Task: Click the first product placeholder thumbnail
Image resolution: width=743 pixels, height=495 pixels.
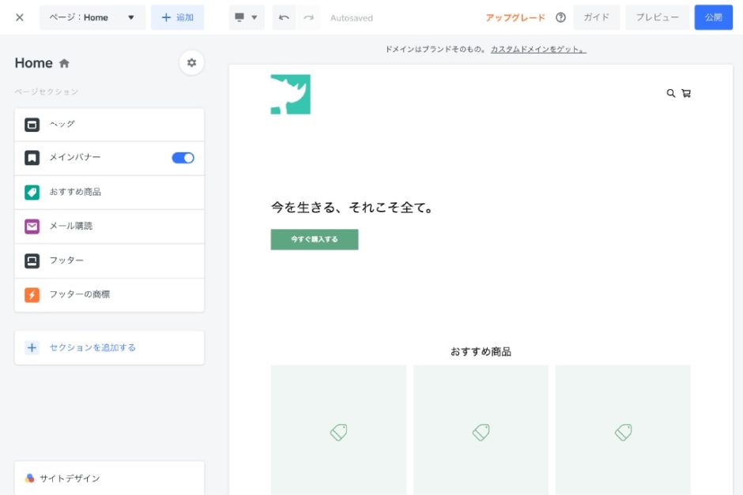Action: 338,431
